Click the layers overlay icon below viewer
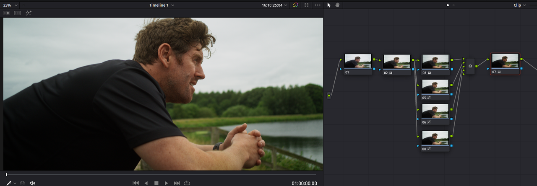Image resolution: width=537 pixels, height=186 pixels. pyautogui.click(x=23, y=183)
